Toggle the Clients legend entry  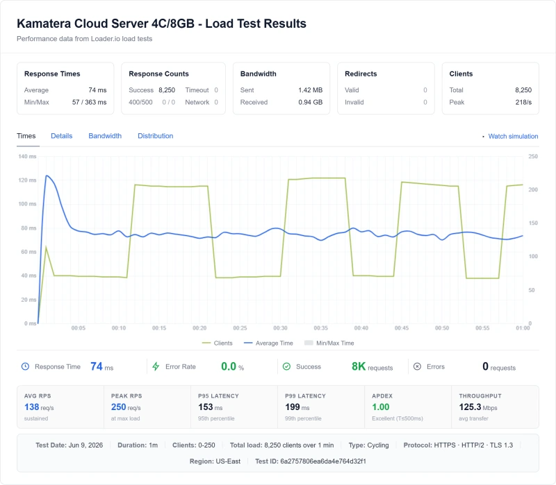(x=217, y=343)
